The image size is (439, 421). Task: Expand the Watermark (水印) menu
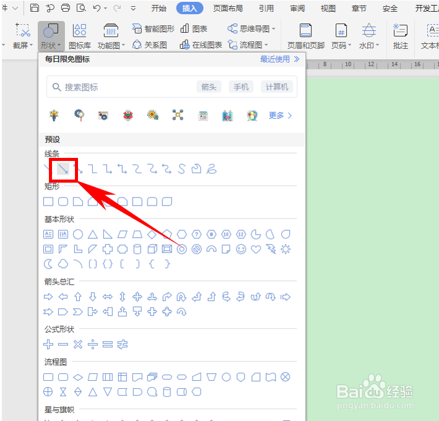pyautogui.click(x=369, y=37)
